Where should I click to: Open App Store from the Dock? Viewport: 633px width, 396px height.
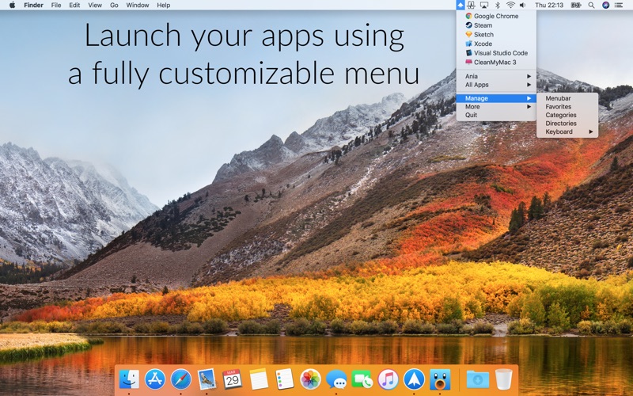click(x=155, y=379)
